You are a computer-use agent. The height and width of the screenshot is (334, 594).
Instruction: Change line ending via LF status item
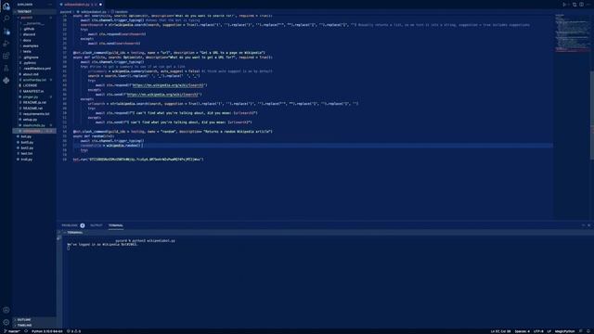[x=549, y=331]
